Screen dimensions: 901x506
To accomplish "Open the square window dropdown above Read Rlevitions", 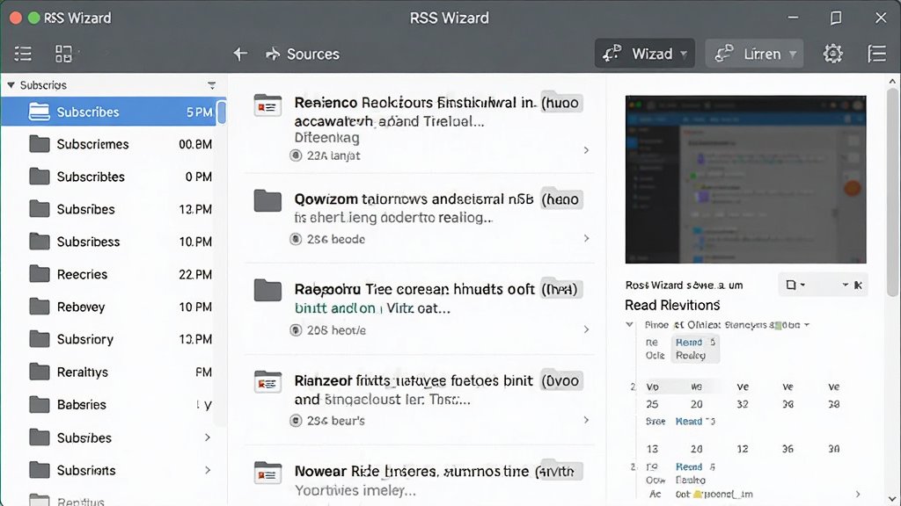I will point(795,286).
